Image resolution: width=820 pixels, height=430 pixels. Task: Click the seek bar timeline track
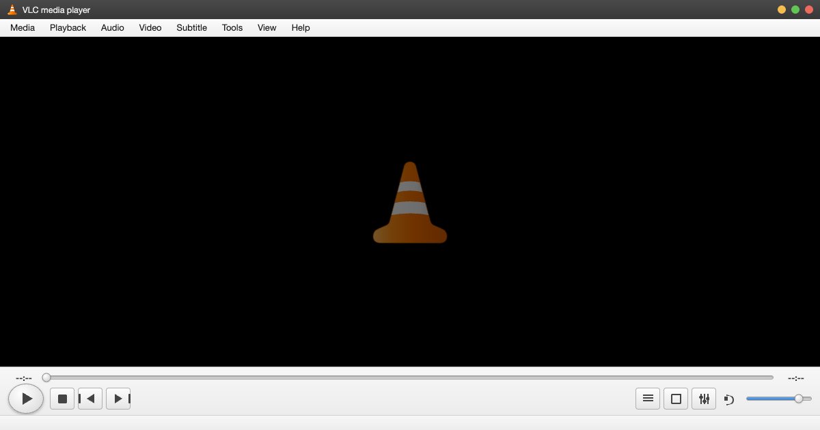(409, 377)
